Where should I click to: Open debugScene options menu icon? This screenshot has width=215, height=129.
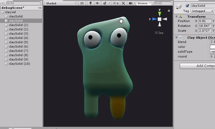click(40, 8)
